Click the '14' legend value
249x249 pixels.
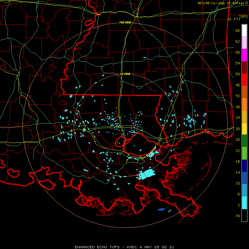238,172
